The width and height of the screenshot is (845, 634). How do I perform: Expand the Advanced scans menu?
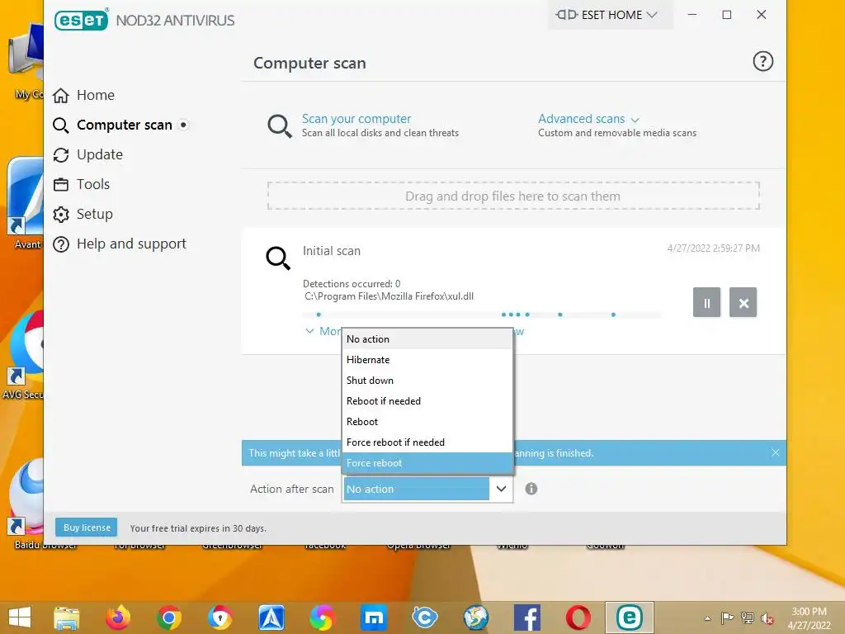click(588, 119)
